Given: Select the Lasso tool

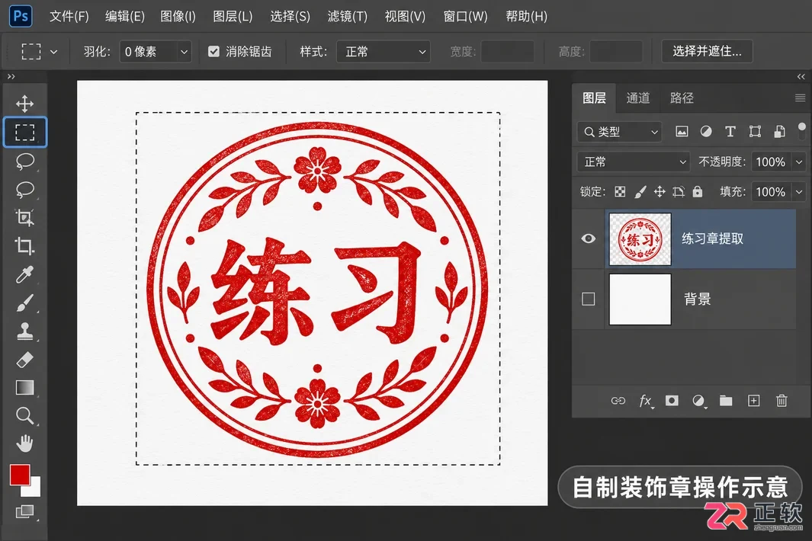Looking at the screenshot, I should coord(25,162).
